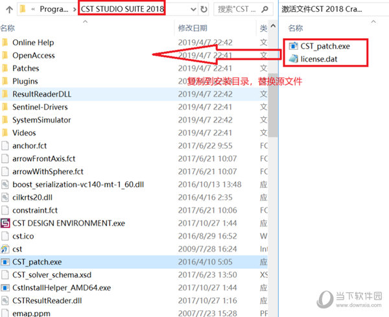Select CST DESIGN ENVIRONMENT.exe name
The height and width of the screenshot is (317, 389).
tap(69, 223)
